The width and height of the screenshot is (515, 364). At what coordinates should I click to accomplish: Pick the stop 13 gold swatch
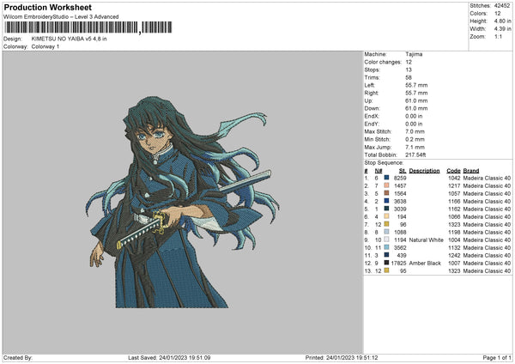(x=386, y=270)
